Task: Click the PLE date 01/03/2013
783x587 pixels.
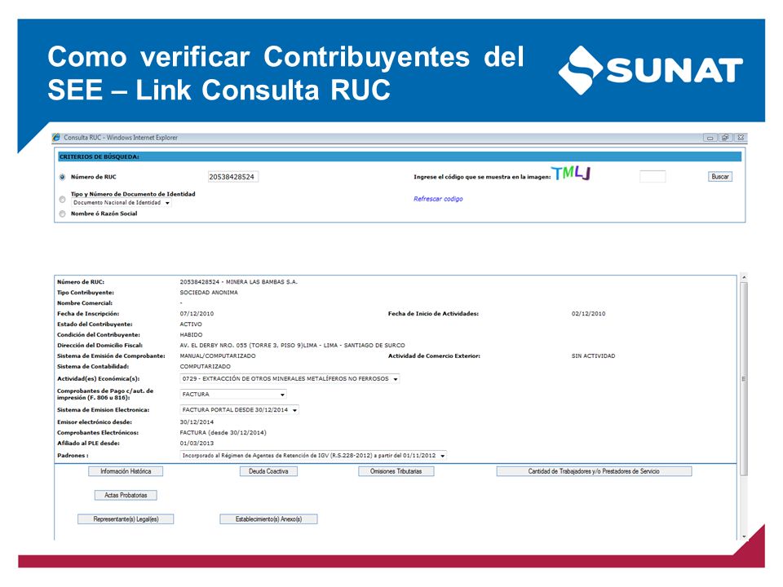Action: (197, 444)
